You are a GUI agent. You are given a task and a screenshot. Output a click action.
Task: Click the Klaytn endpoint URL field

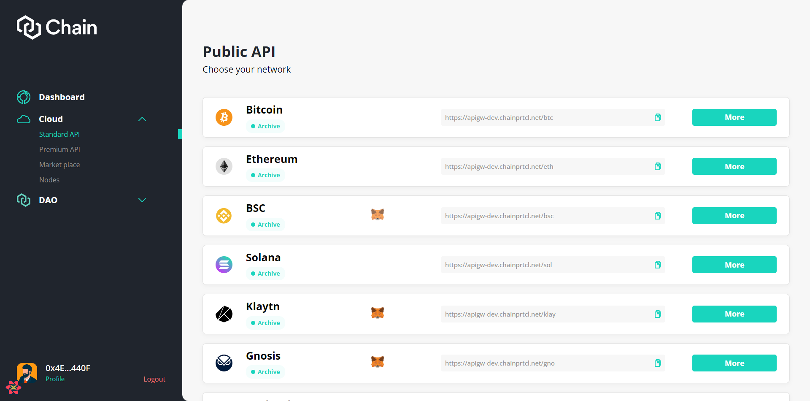tap(544, 314)
